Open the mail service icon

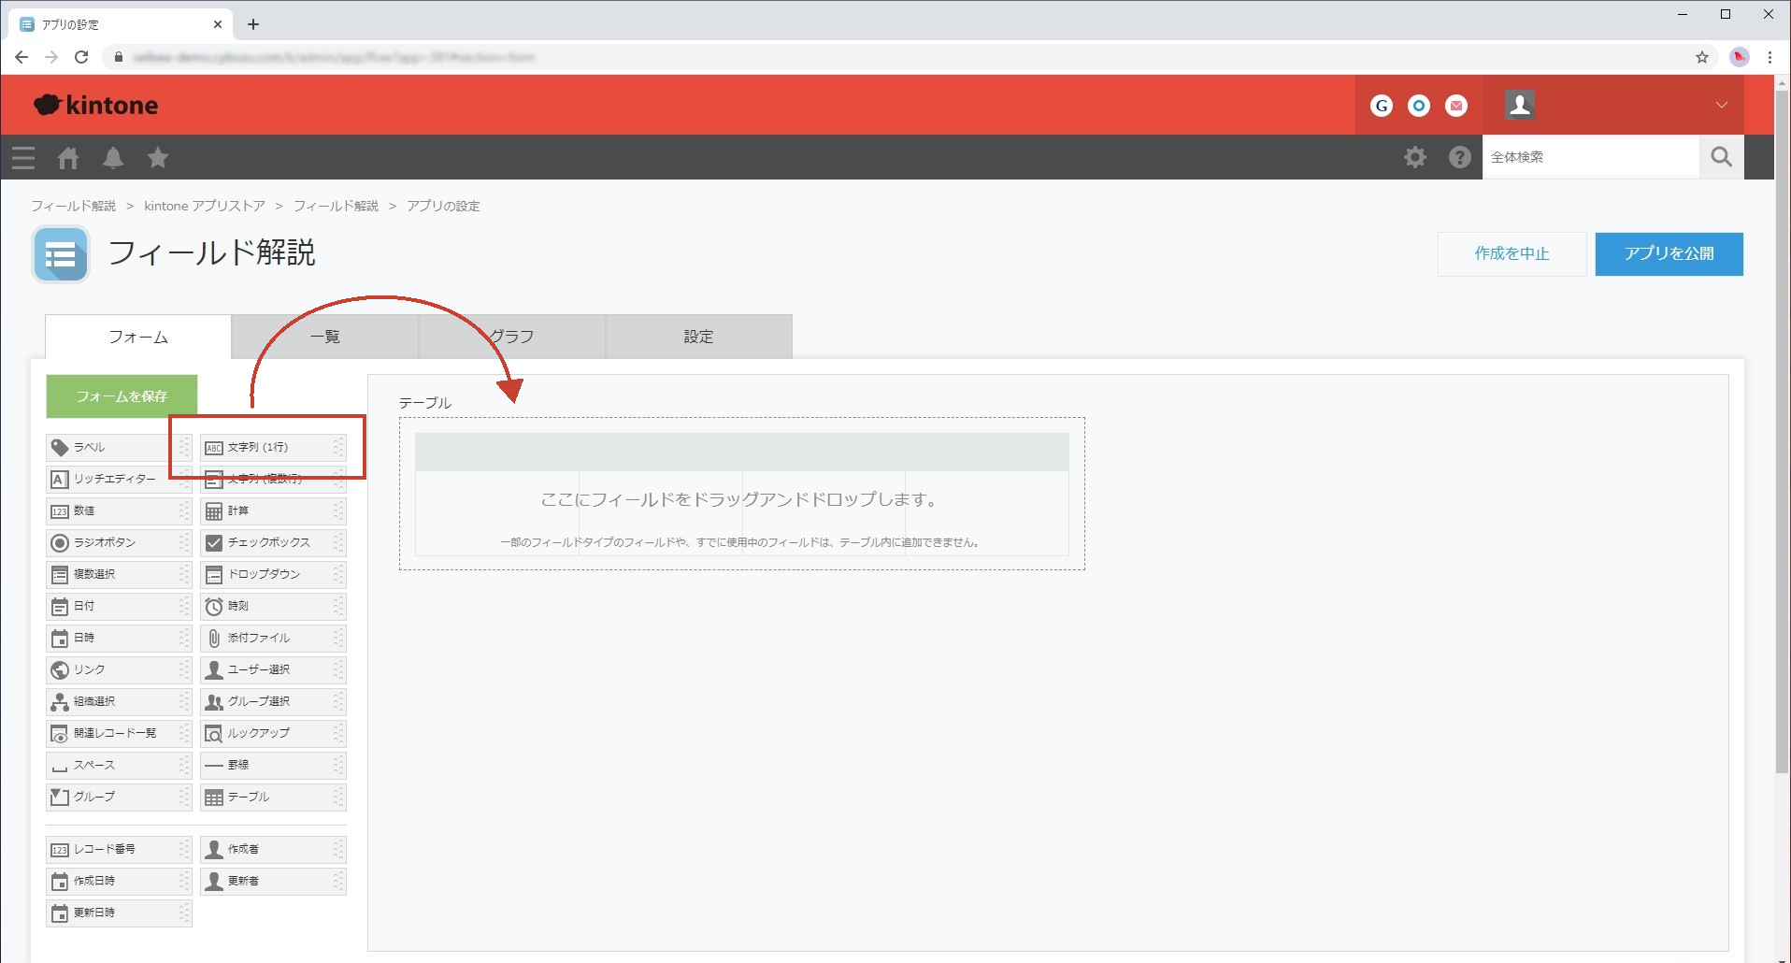[1456, 106]
